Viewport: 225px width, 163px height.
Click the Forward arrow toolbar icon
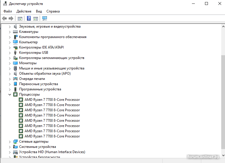11,18
